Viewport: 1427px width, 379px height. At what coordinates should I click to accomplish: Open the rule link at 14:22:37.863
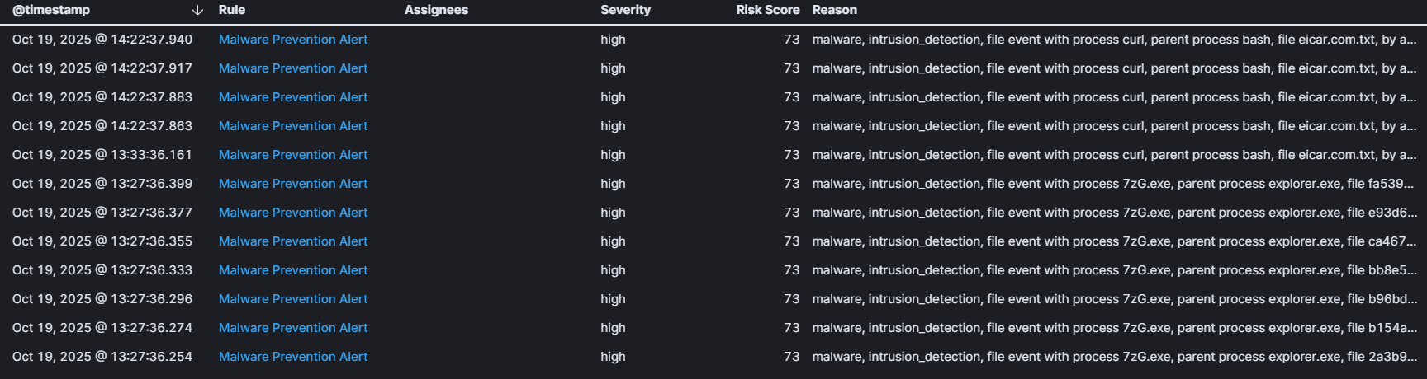pyautogui.click(x=293, y=126)
